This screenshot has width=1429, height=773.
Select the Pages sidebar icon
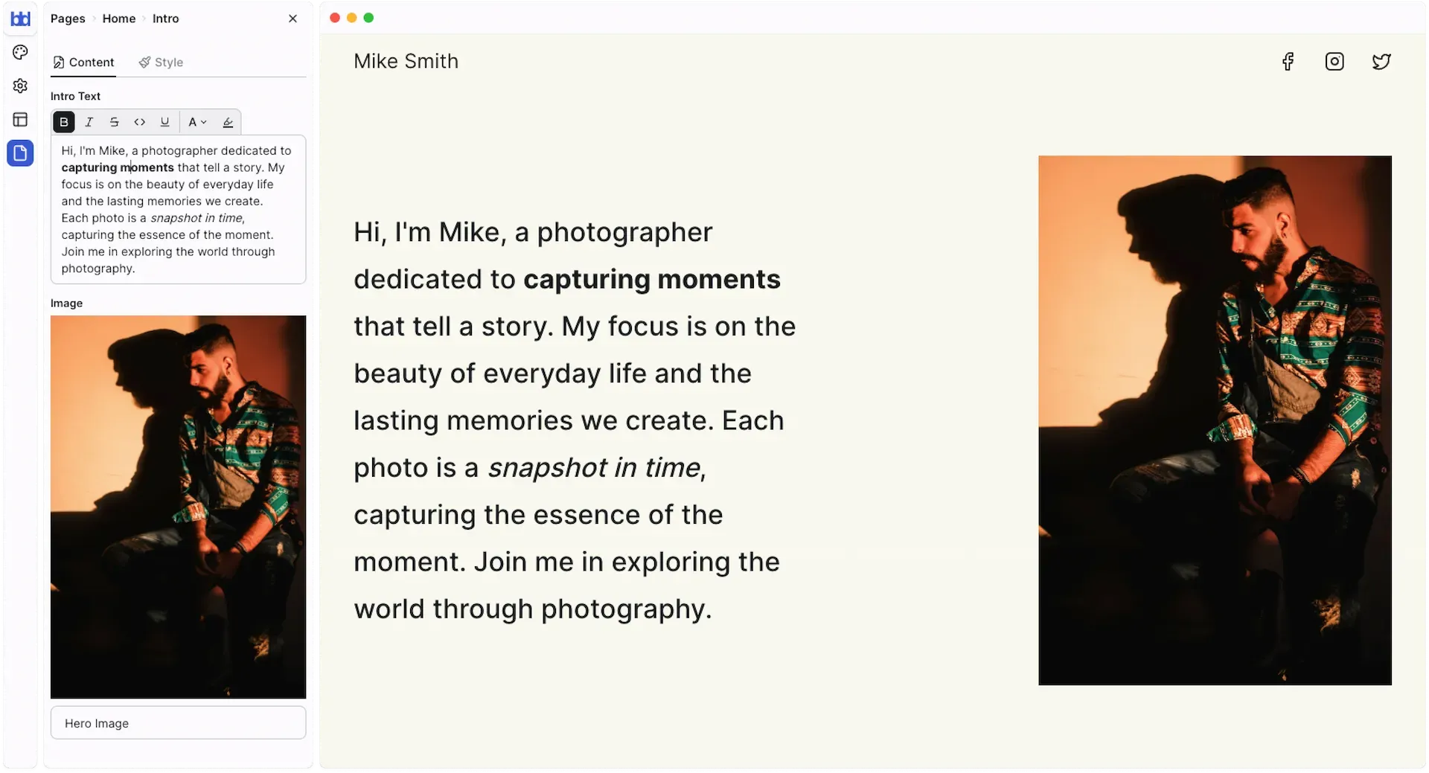[x=20, y=153]
